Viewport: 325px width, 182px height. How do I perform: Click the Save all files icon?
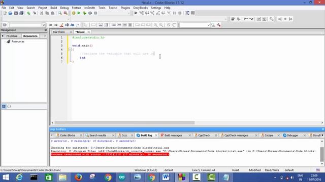click(x=21, y=13)
